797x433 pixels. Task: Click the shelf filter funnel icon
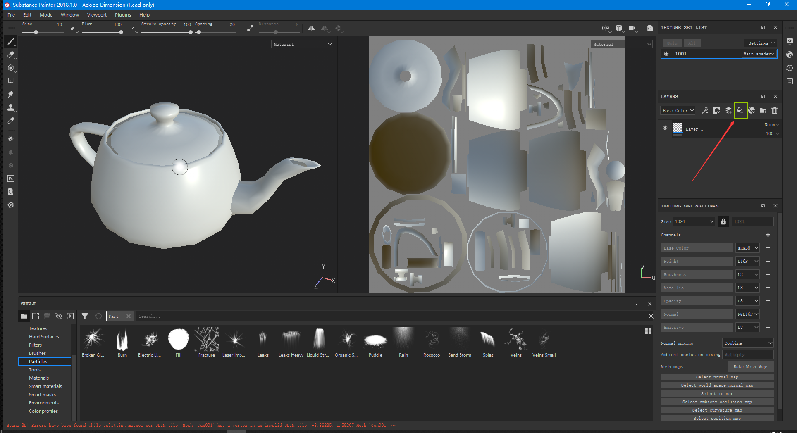[x=85, y=316]
